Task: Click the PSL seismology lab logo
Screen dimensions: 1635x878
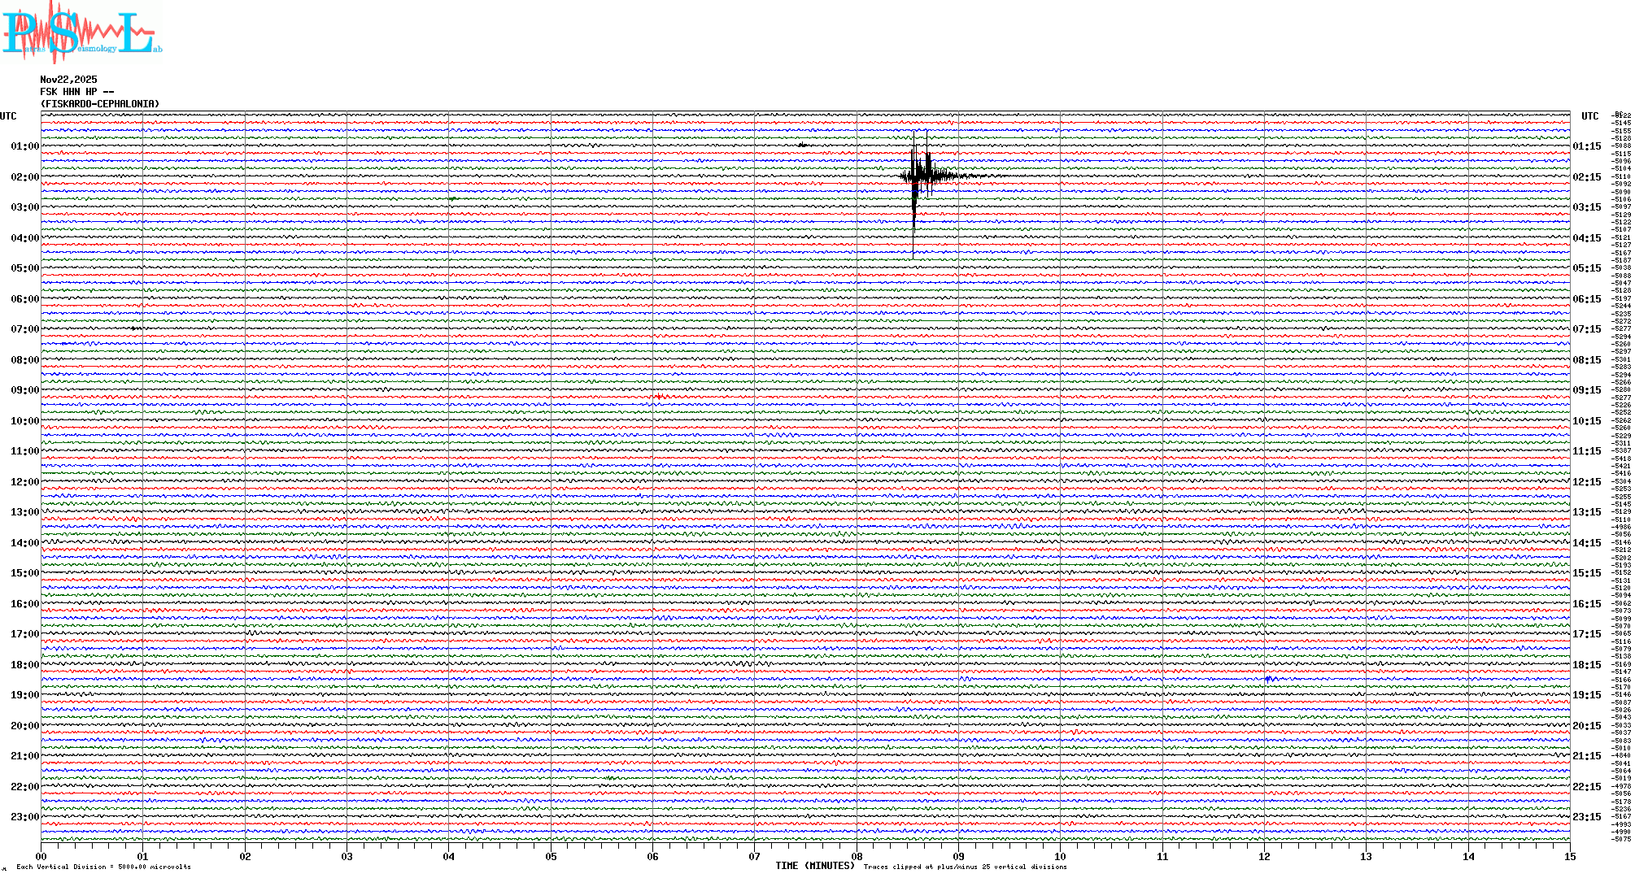Action: click(81, 33)
